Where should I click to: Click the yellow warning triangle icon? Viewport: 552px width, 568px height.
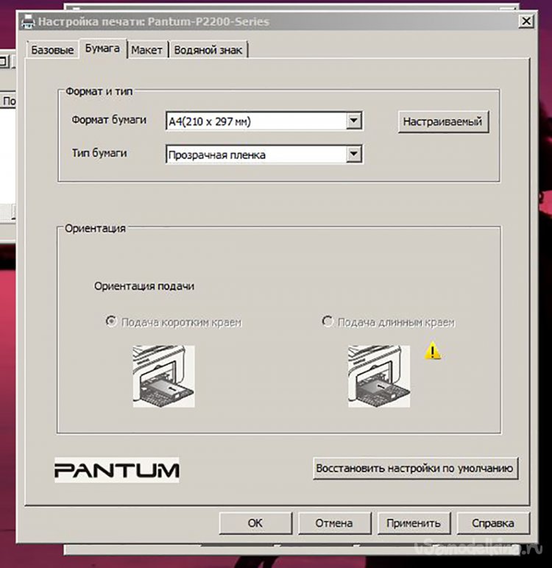[x=434, y=351]
